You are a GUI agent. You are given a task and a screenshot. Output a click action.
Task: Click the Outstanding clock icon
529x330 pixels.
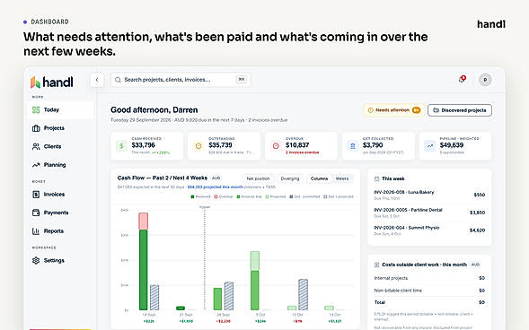click(x=198, y=146)
